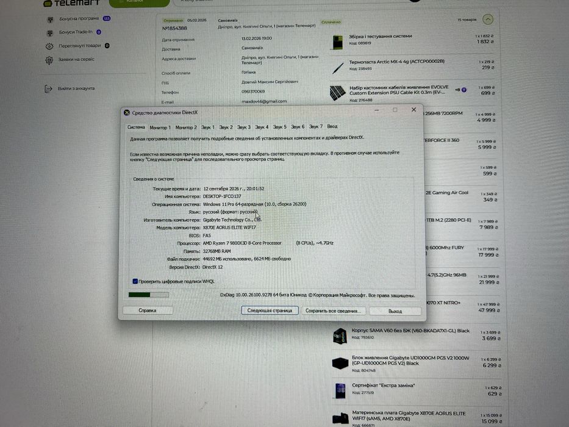Click the Бонуси Trade-In icon
The width and height of the screenshot is (569, 427).
pos(50,33)
